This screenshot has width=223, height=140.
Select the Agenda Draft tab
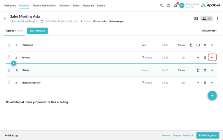click(x=14, y=31)
